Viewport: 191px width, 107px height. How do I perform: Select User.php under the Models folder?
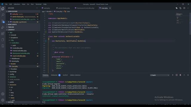(x=15, y=66)
